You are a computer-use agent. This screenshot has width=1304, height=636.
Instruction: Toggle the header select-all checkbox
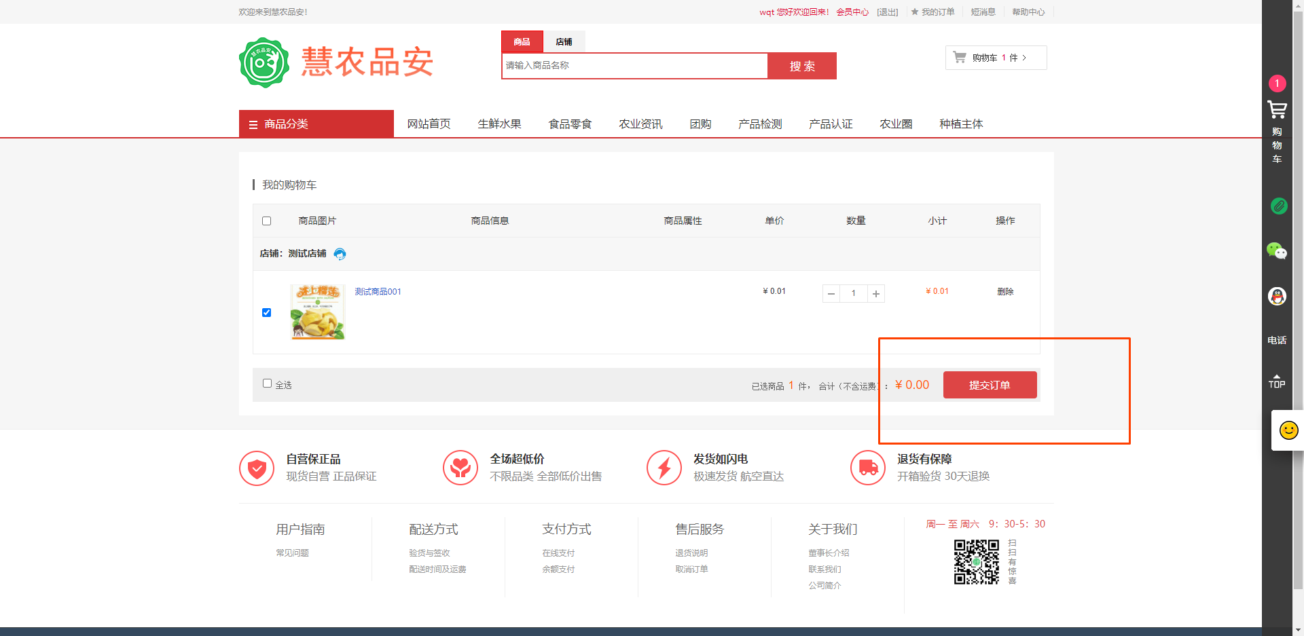(x=266, y=221)
